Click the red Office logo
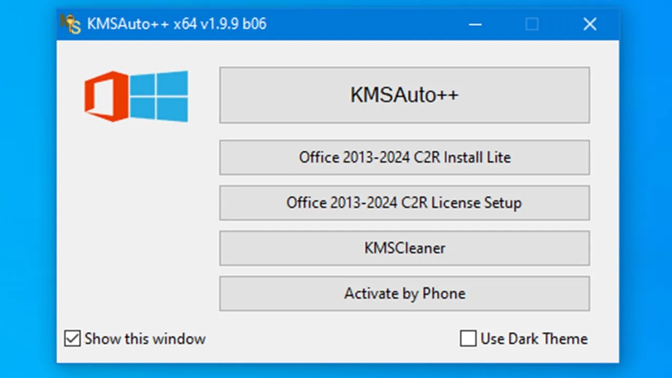Viewport: 672px width, 378px height. pyautogui.click(x=106, y=96)
